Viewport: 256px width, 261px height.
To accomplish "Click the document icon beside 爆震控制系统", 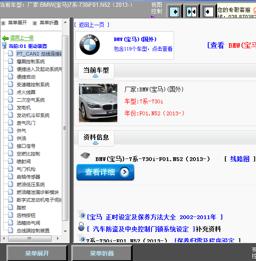I will [11, 61].
